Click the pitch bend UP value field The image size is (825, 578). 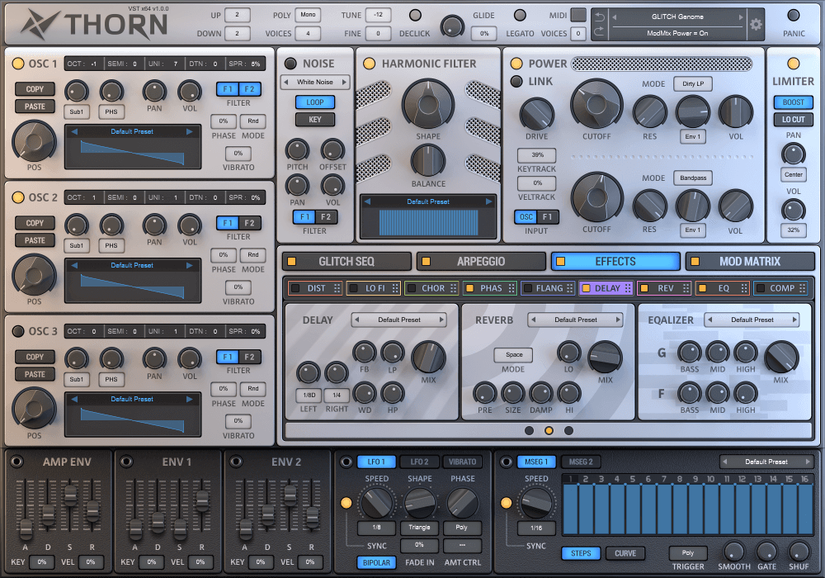(237, 15)
